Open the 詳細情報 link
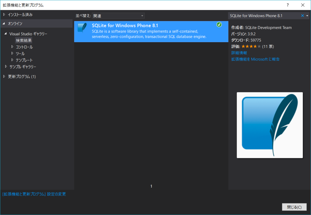 pos(239,53)
